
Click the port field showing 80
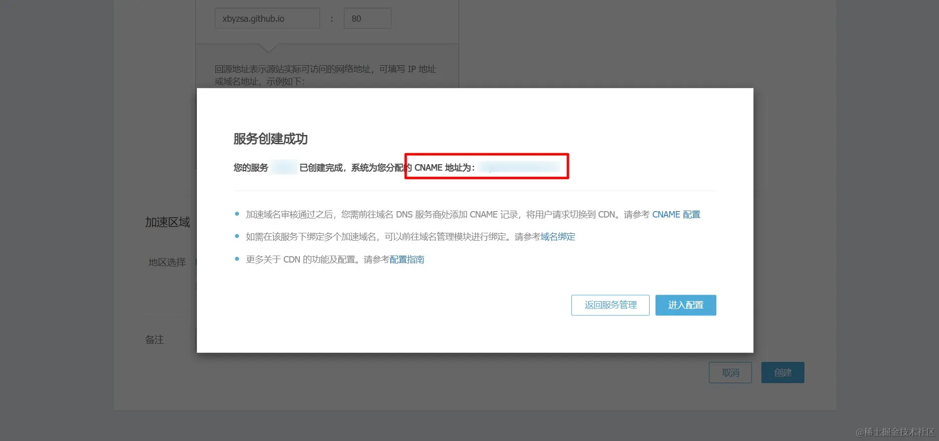tap(367, 18)
